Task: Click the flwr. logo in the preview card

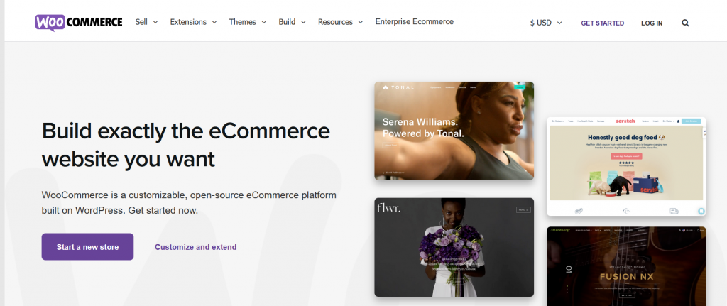Action: point(388,209)
